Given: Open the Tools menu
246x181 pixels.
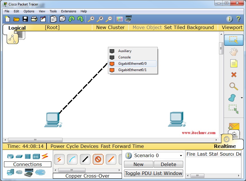Looking at the screenshot, I should 53,11.
